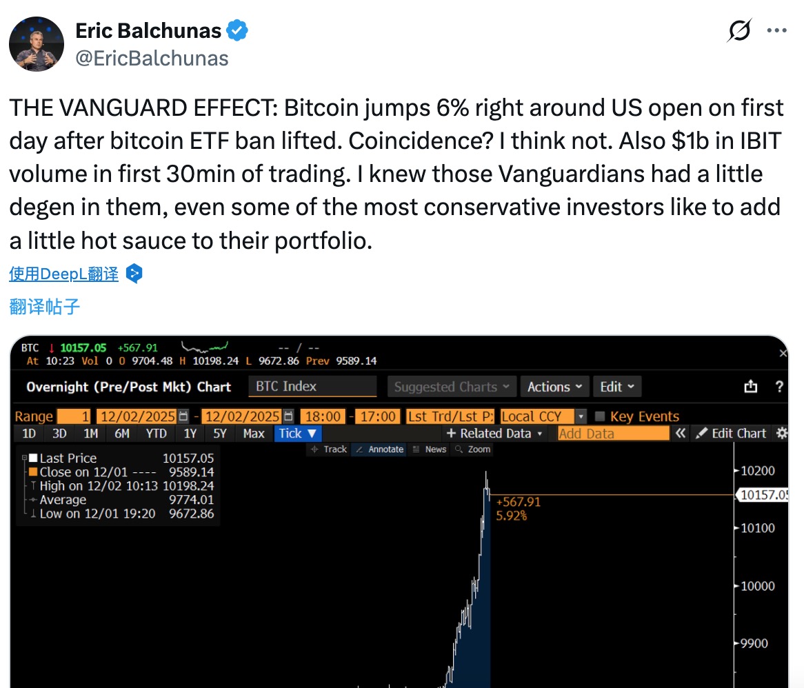
Task: Click the DeepL translate link
Action: point(64,274)
